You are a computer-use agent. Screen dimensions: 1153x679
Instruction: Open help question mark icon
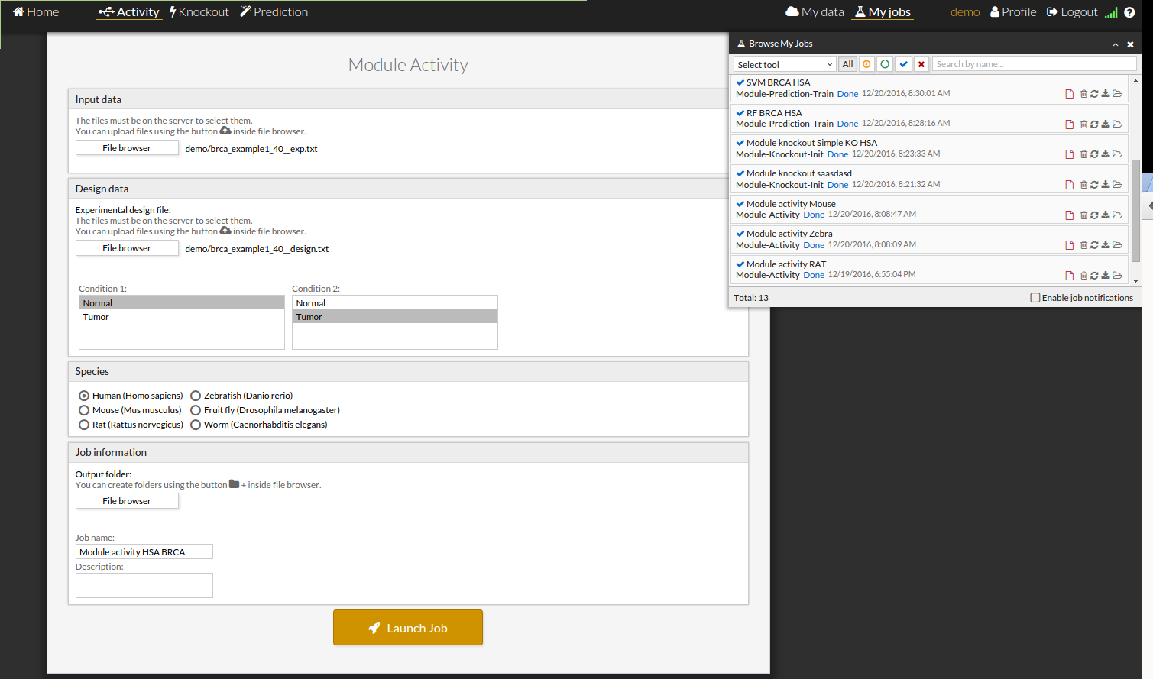click(1129, 12)
